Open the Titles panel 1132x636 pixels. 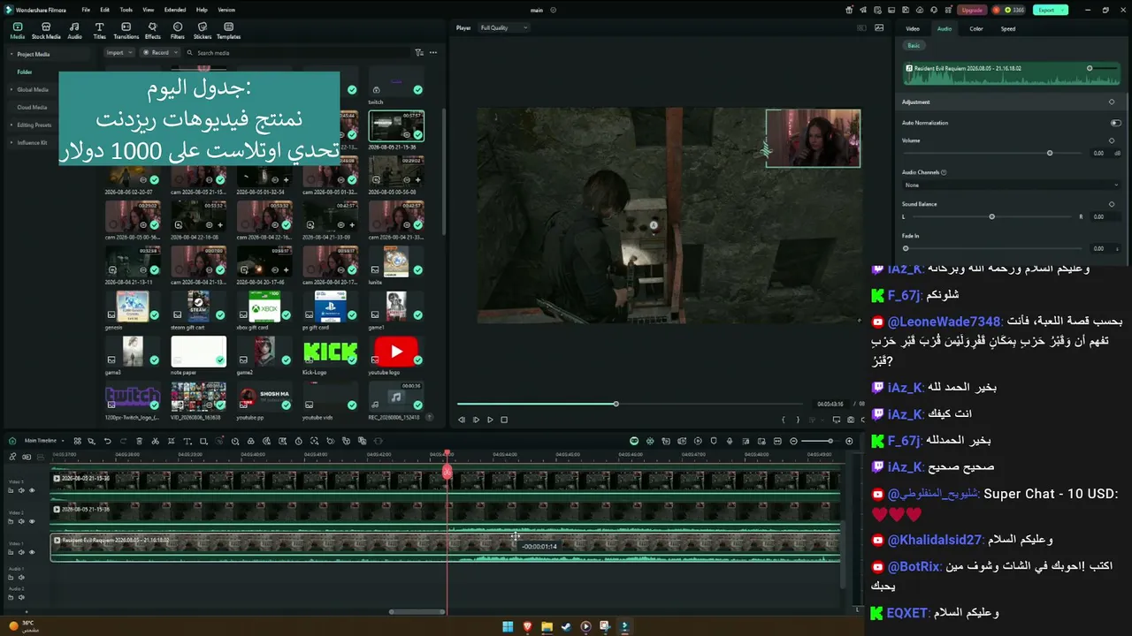[99, 31]
